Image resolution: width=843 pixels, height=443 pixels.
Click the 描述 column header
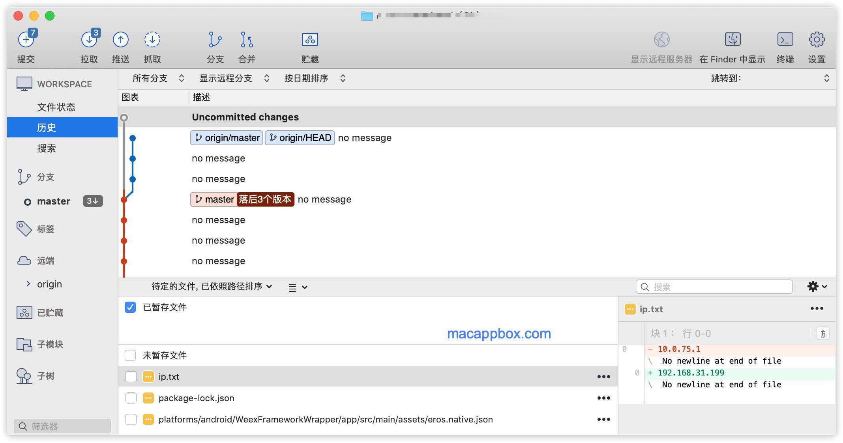(x=201, y=98)
